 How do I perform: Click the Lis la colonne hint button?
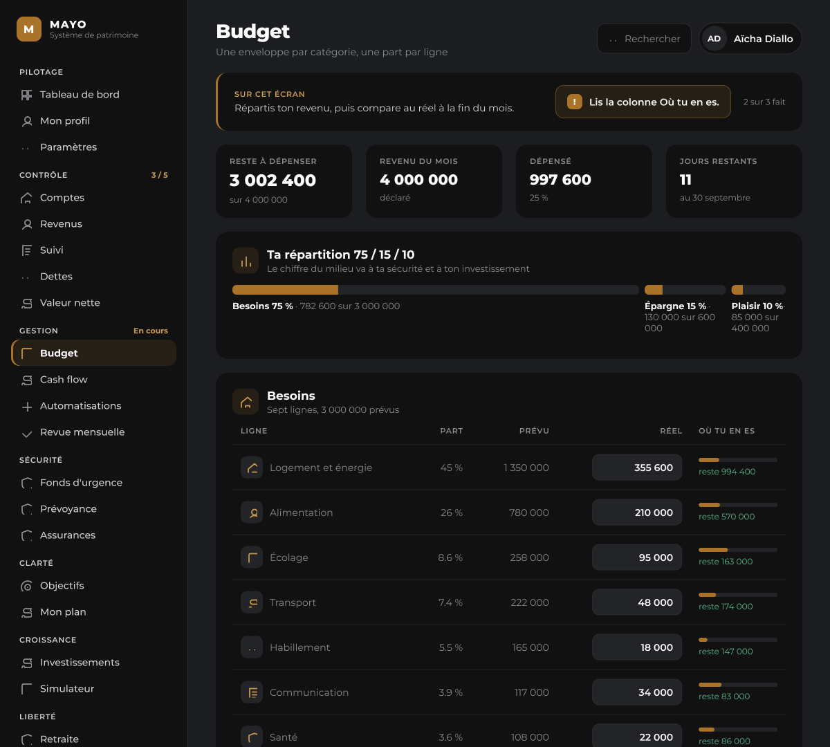(643, 102)
